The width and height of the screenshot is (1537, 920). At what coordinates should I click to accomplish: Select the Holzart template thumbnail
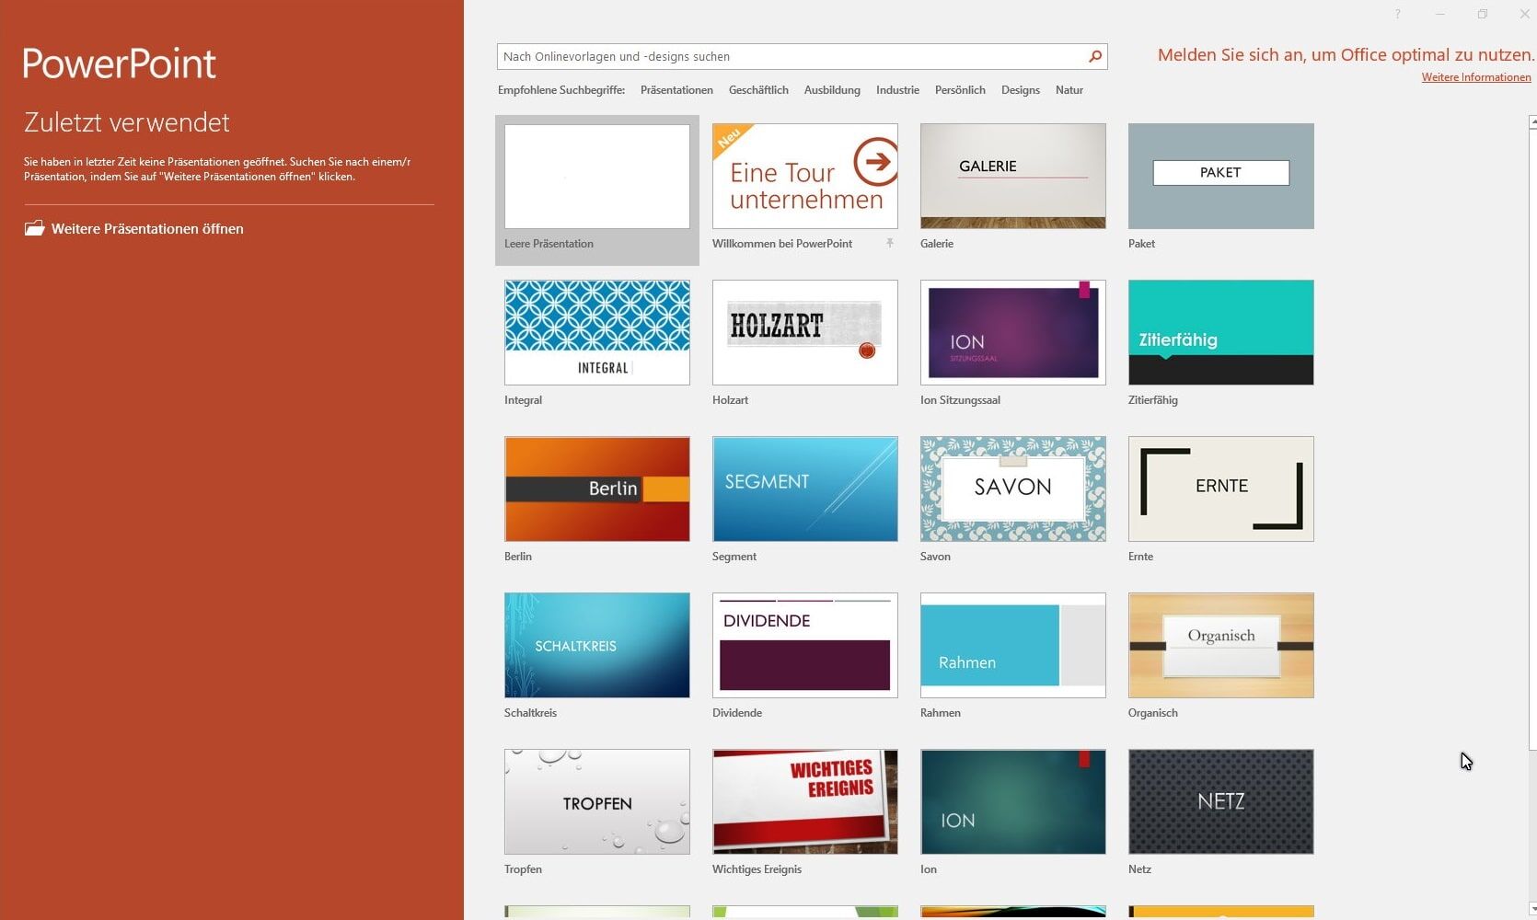coord(805,333)
